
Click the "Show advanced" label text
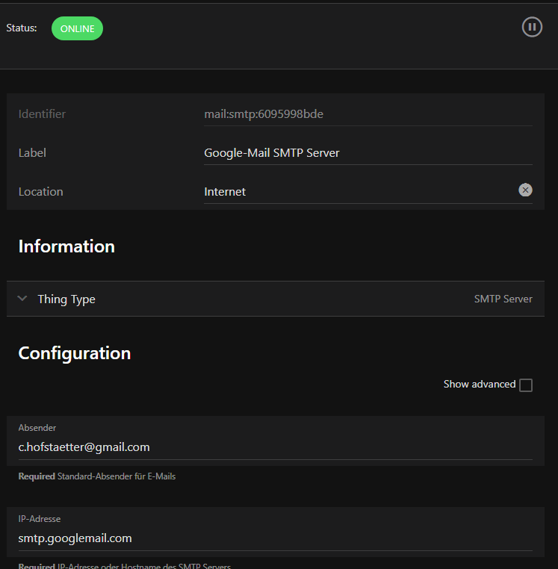pos(479,384)
